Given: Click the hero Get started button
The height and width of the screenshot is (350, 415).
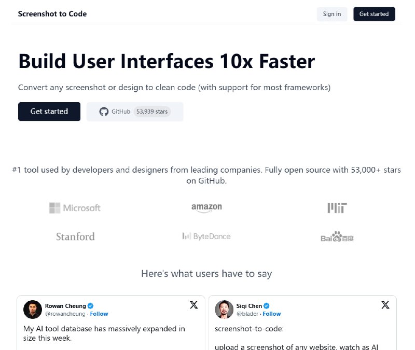Looking at the screenshot, I should (x=49, y=111).
